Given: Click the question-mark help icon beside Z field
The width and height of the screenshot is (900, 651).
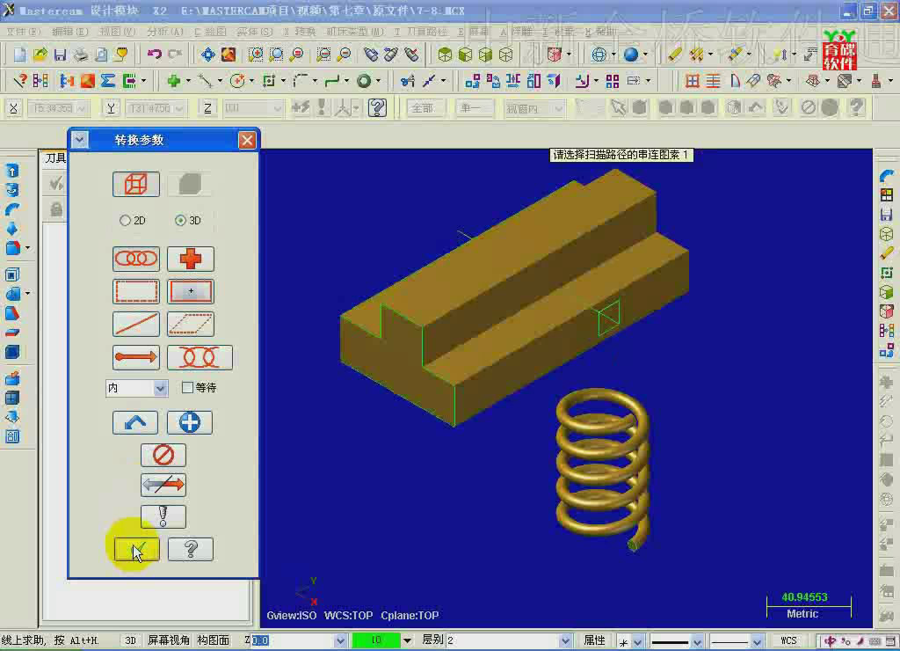Looking at the screenshot, I should 377,108.
